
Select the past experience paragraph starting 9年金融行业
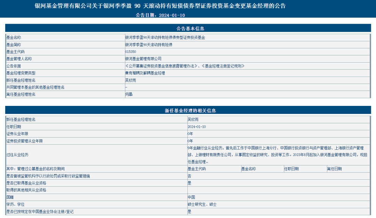(x=277, y=155)
